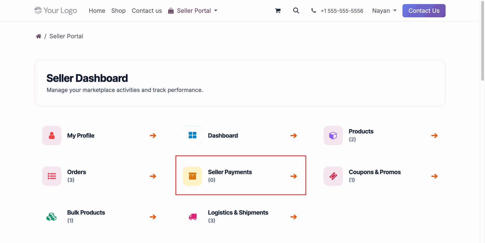This screenshot has width=485, height=243.
Task: Open the Nayan user dropdown
Action: [384, 11]
